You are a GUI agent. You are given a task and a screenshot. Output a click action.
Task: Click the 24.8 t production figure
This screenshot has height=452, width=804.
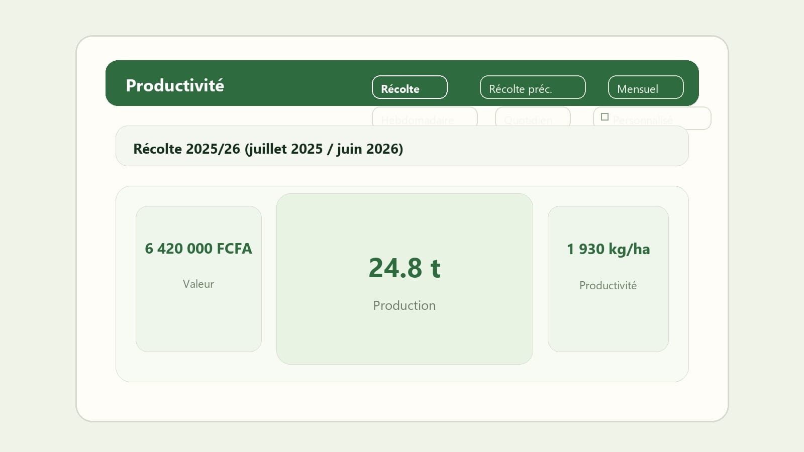coord(404,268)
